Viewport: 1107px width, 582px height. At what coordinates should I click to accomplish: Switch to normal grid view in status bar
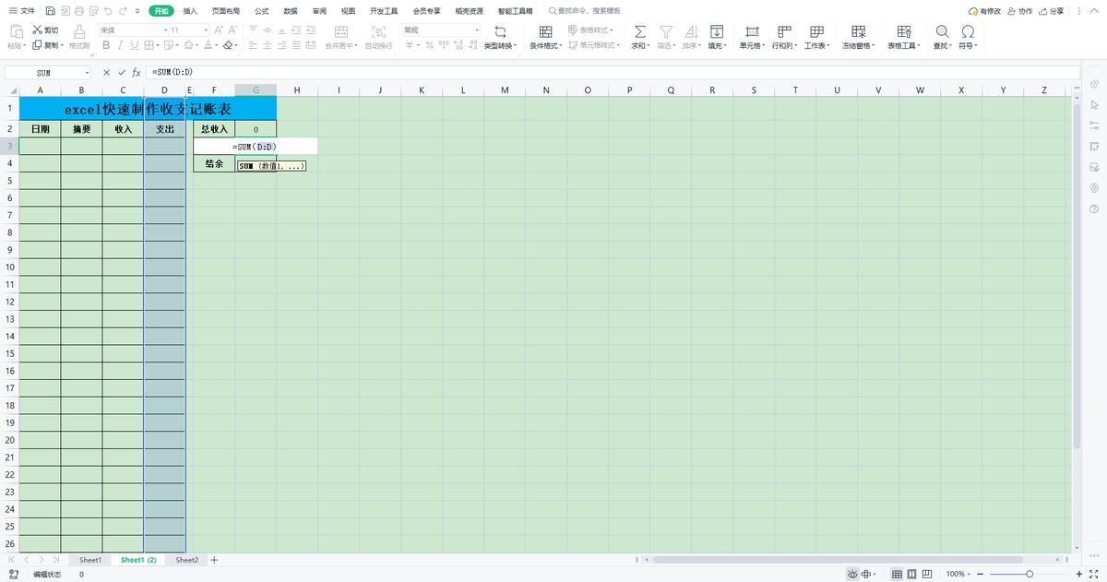coord(897,574)
